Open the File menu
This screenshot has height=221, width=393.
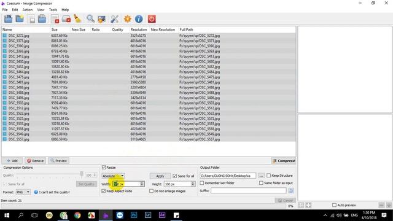[x=5, y=10]
